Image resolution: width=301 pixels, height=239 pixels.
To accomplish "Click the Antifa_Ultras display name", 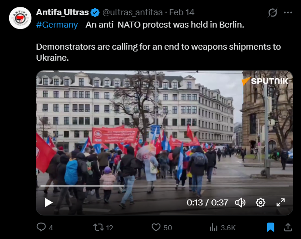I will (62, 12).
